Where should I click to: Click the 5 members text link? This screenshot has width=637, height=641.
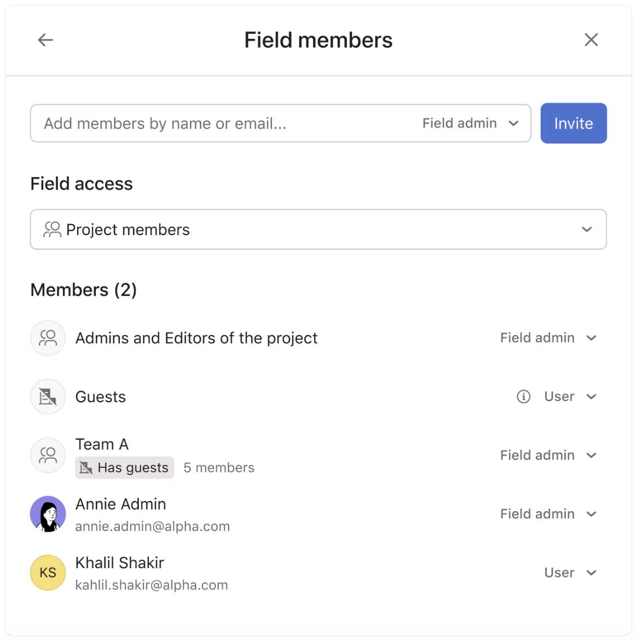(219, 468)
